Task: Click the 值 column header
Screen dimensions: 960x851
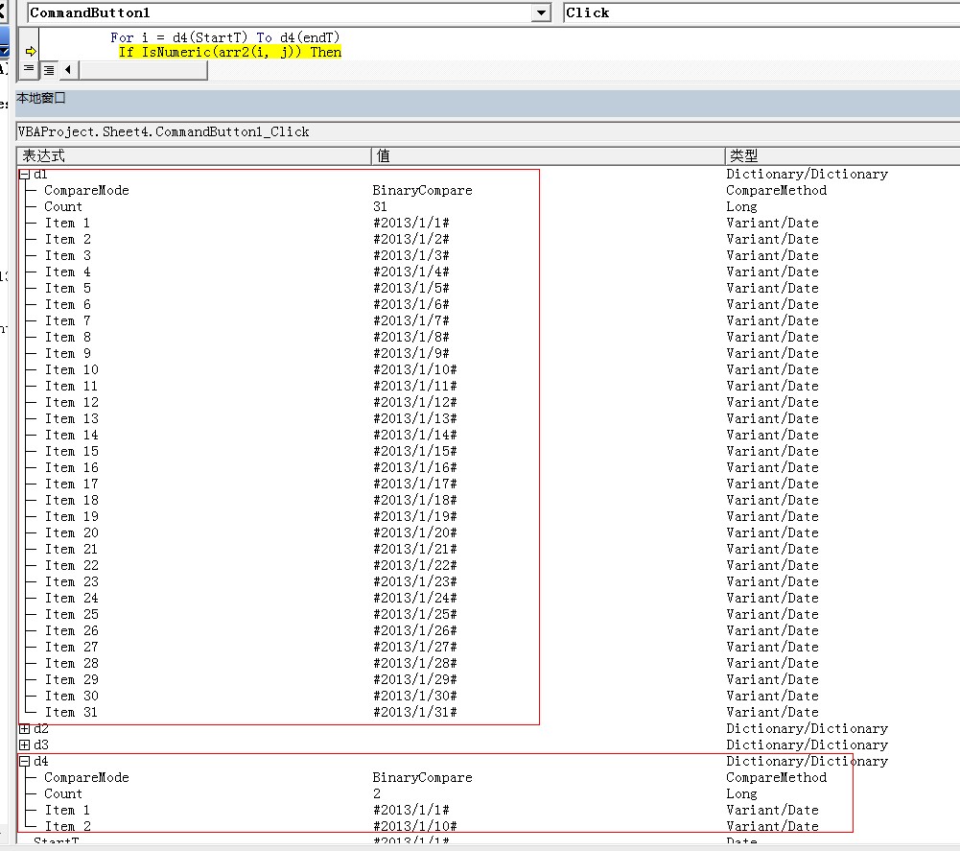Action: pyautogui.click(x=547, y=155)
